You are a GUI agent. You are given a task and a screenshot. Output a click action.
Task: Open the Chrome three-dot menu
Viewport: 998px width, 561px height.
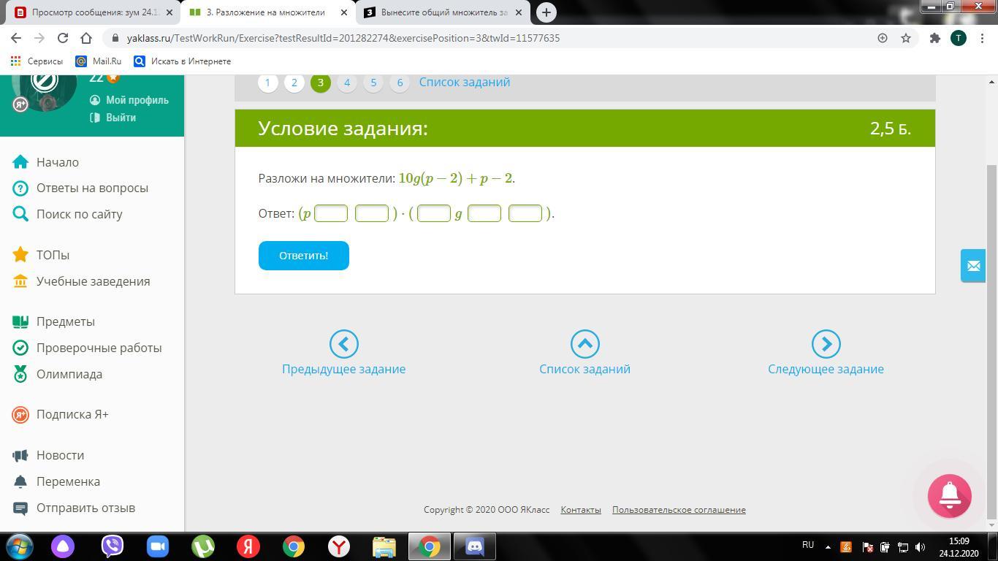pos(981,38)
